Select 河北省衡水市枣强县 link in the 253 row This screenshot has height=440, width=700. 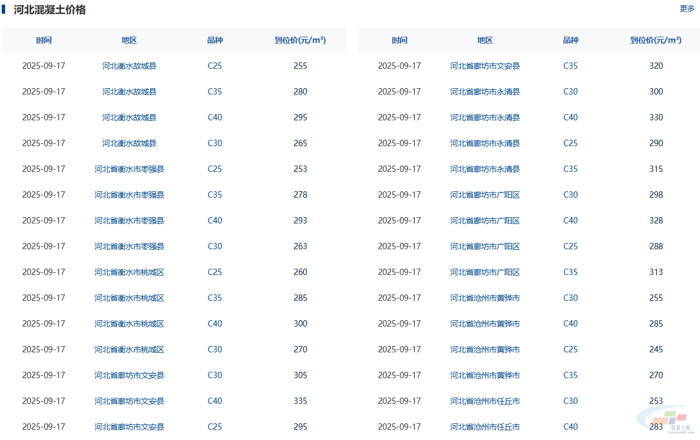pyautogui.click(x=129, y=169)
